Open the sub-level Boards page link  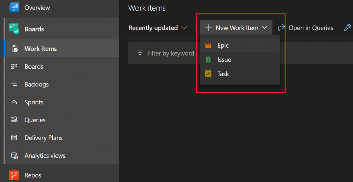(34, 67)
